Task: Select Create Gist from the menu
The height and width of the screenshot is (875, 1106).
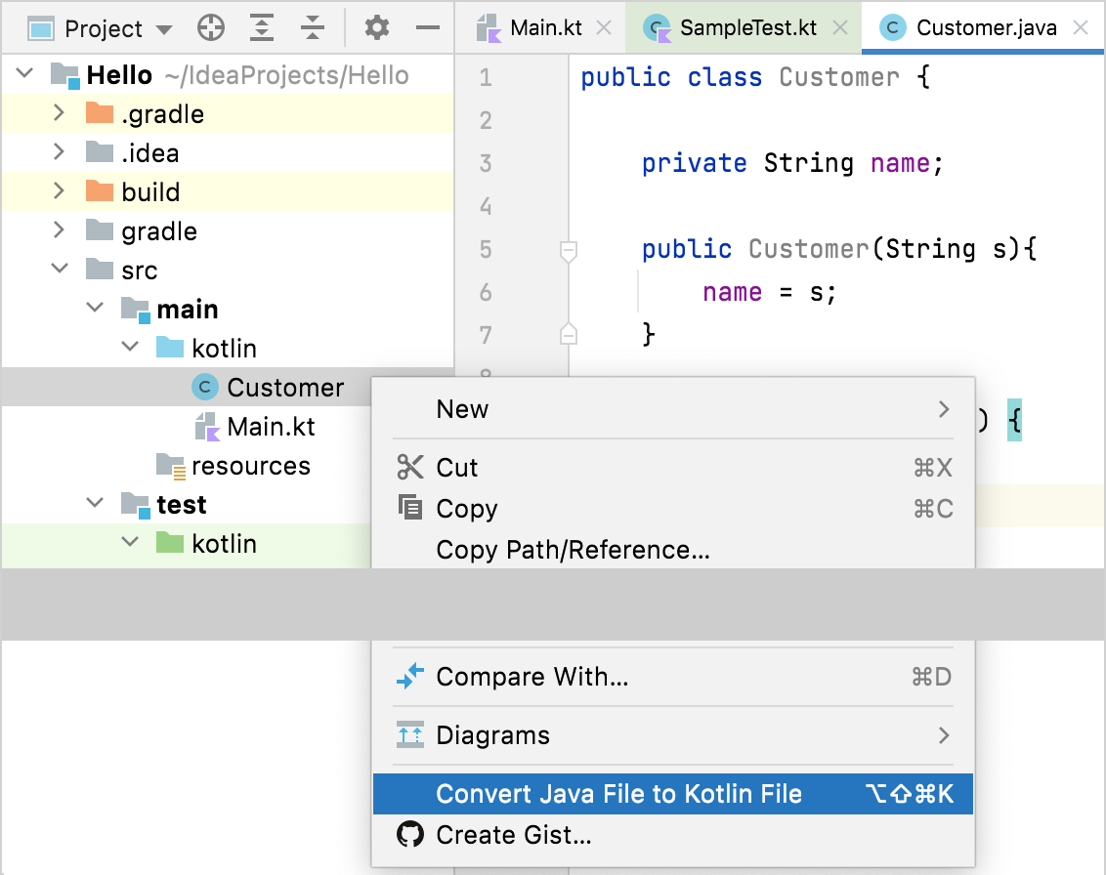Action: pos(503,835)
